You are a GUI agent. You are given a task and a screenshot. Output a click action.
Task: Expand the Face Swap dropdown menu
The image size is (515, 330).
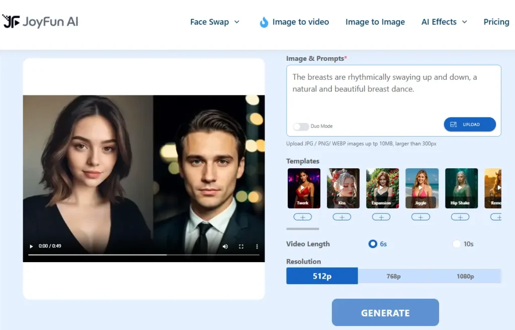(215, 22)
